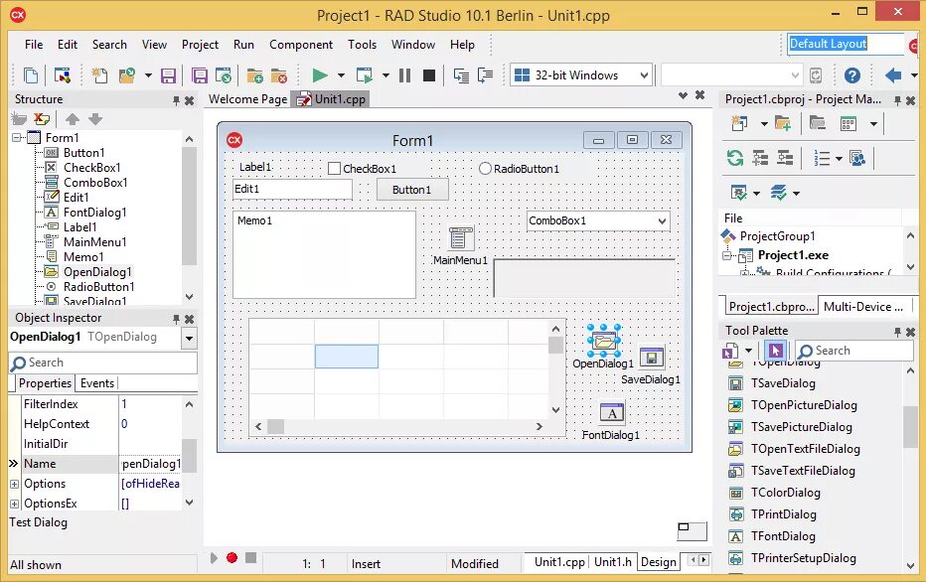Click the Test Dialog link
Screen dimensions: 926x582
pyautogui.click(x=39, y=522)
